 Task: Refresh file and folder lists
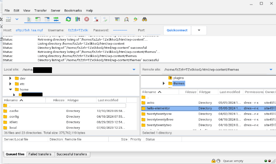[x=68, y=19]
